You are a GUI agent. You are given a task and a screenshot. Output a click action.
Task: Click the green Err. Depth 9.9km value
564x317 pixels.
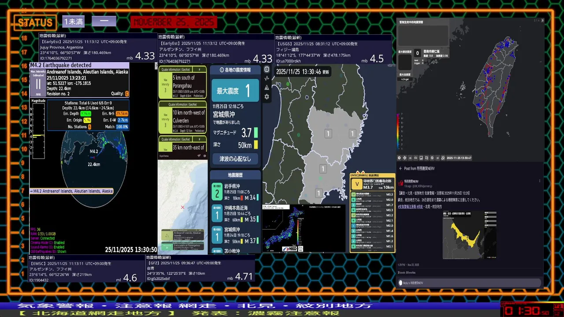pyautogui.click(x=86, y=114)
